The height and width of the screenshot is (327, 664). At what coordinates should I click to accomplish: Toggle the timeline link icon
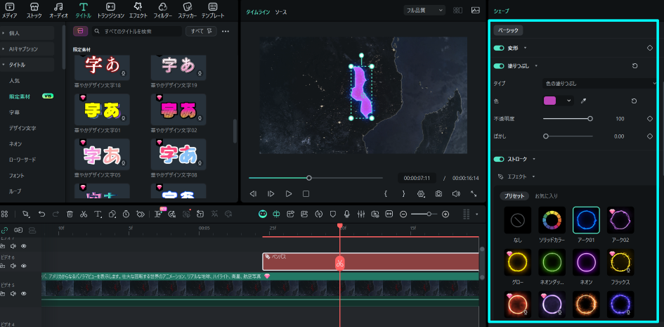(5, 230)
